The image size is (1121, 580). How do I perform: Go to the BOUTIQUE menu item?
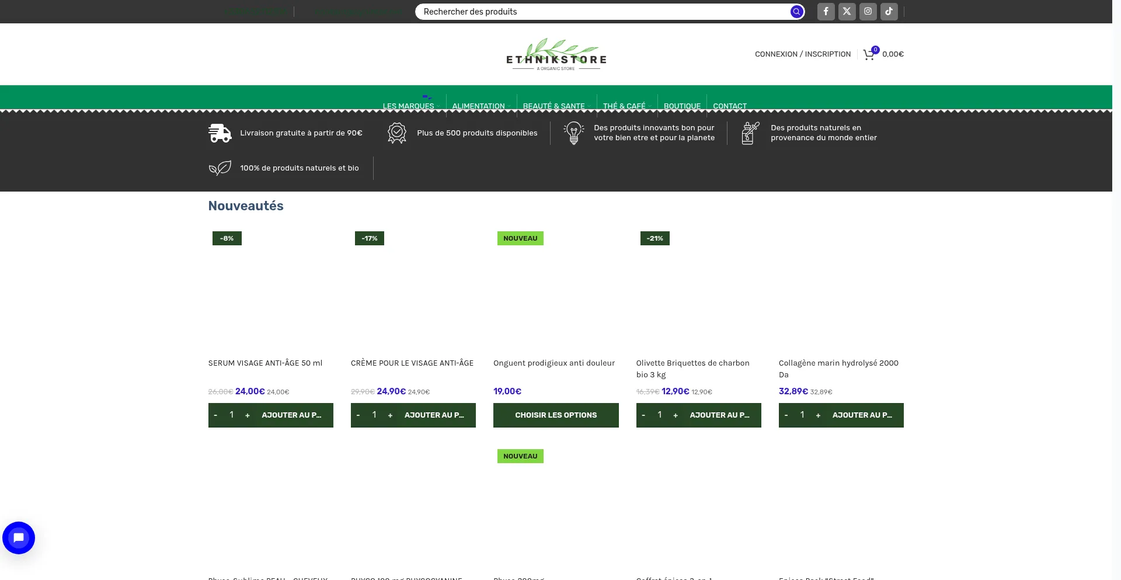(x=682, y=106)
